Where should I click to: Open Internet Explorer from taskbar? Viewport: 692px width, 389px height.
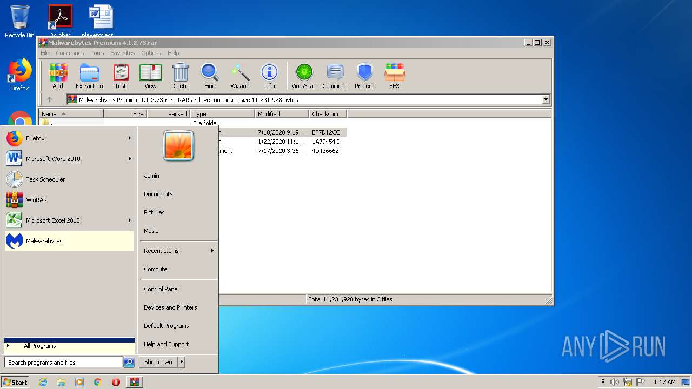click(43, 382)
